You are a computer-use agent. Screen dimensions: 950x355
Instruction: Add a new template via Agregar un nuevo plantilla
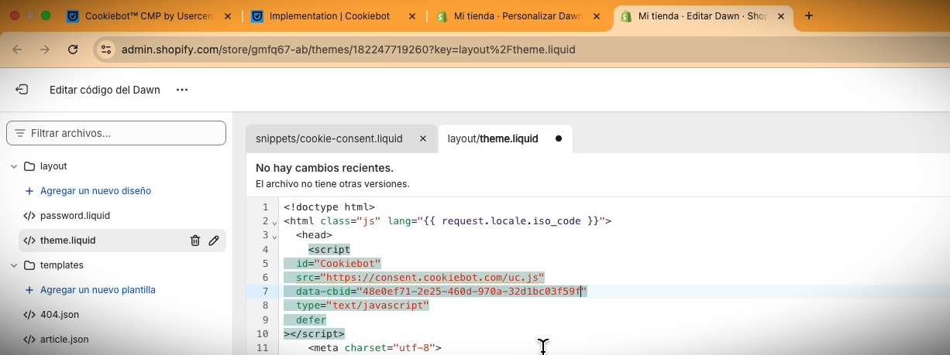point(90,290)
